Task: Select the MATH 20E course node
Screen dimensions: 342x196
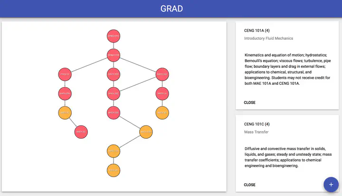Action: click(162, 74)
